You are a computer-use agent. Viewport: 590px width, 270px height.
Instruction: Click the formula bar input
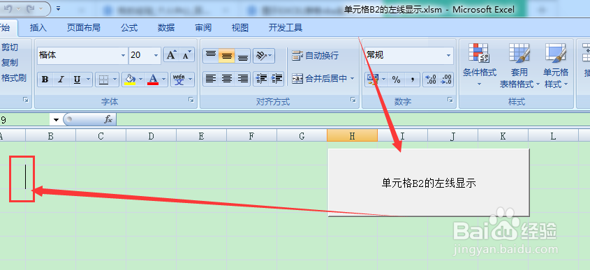(x=353, y=120)
